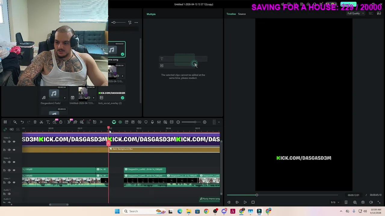385x216 pixels.
Task: Play the preview video
Action: (x=245, y=202)
